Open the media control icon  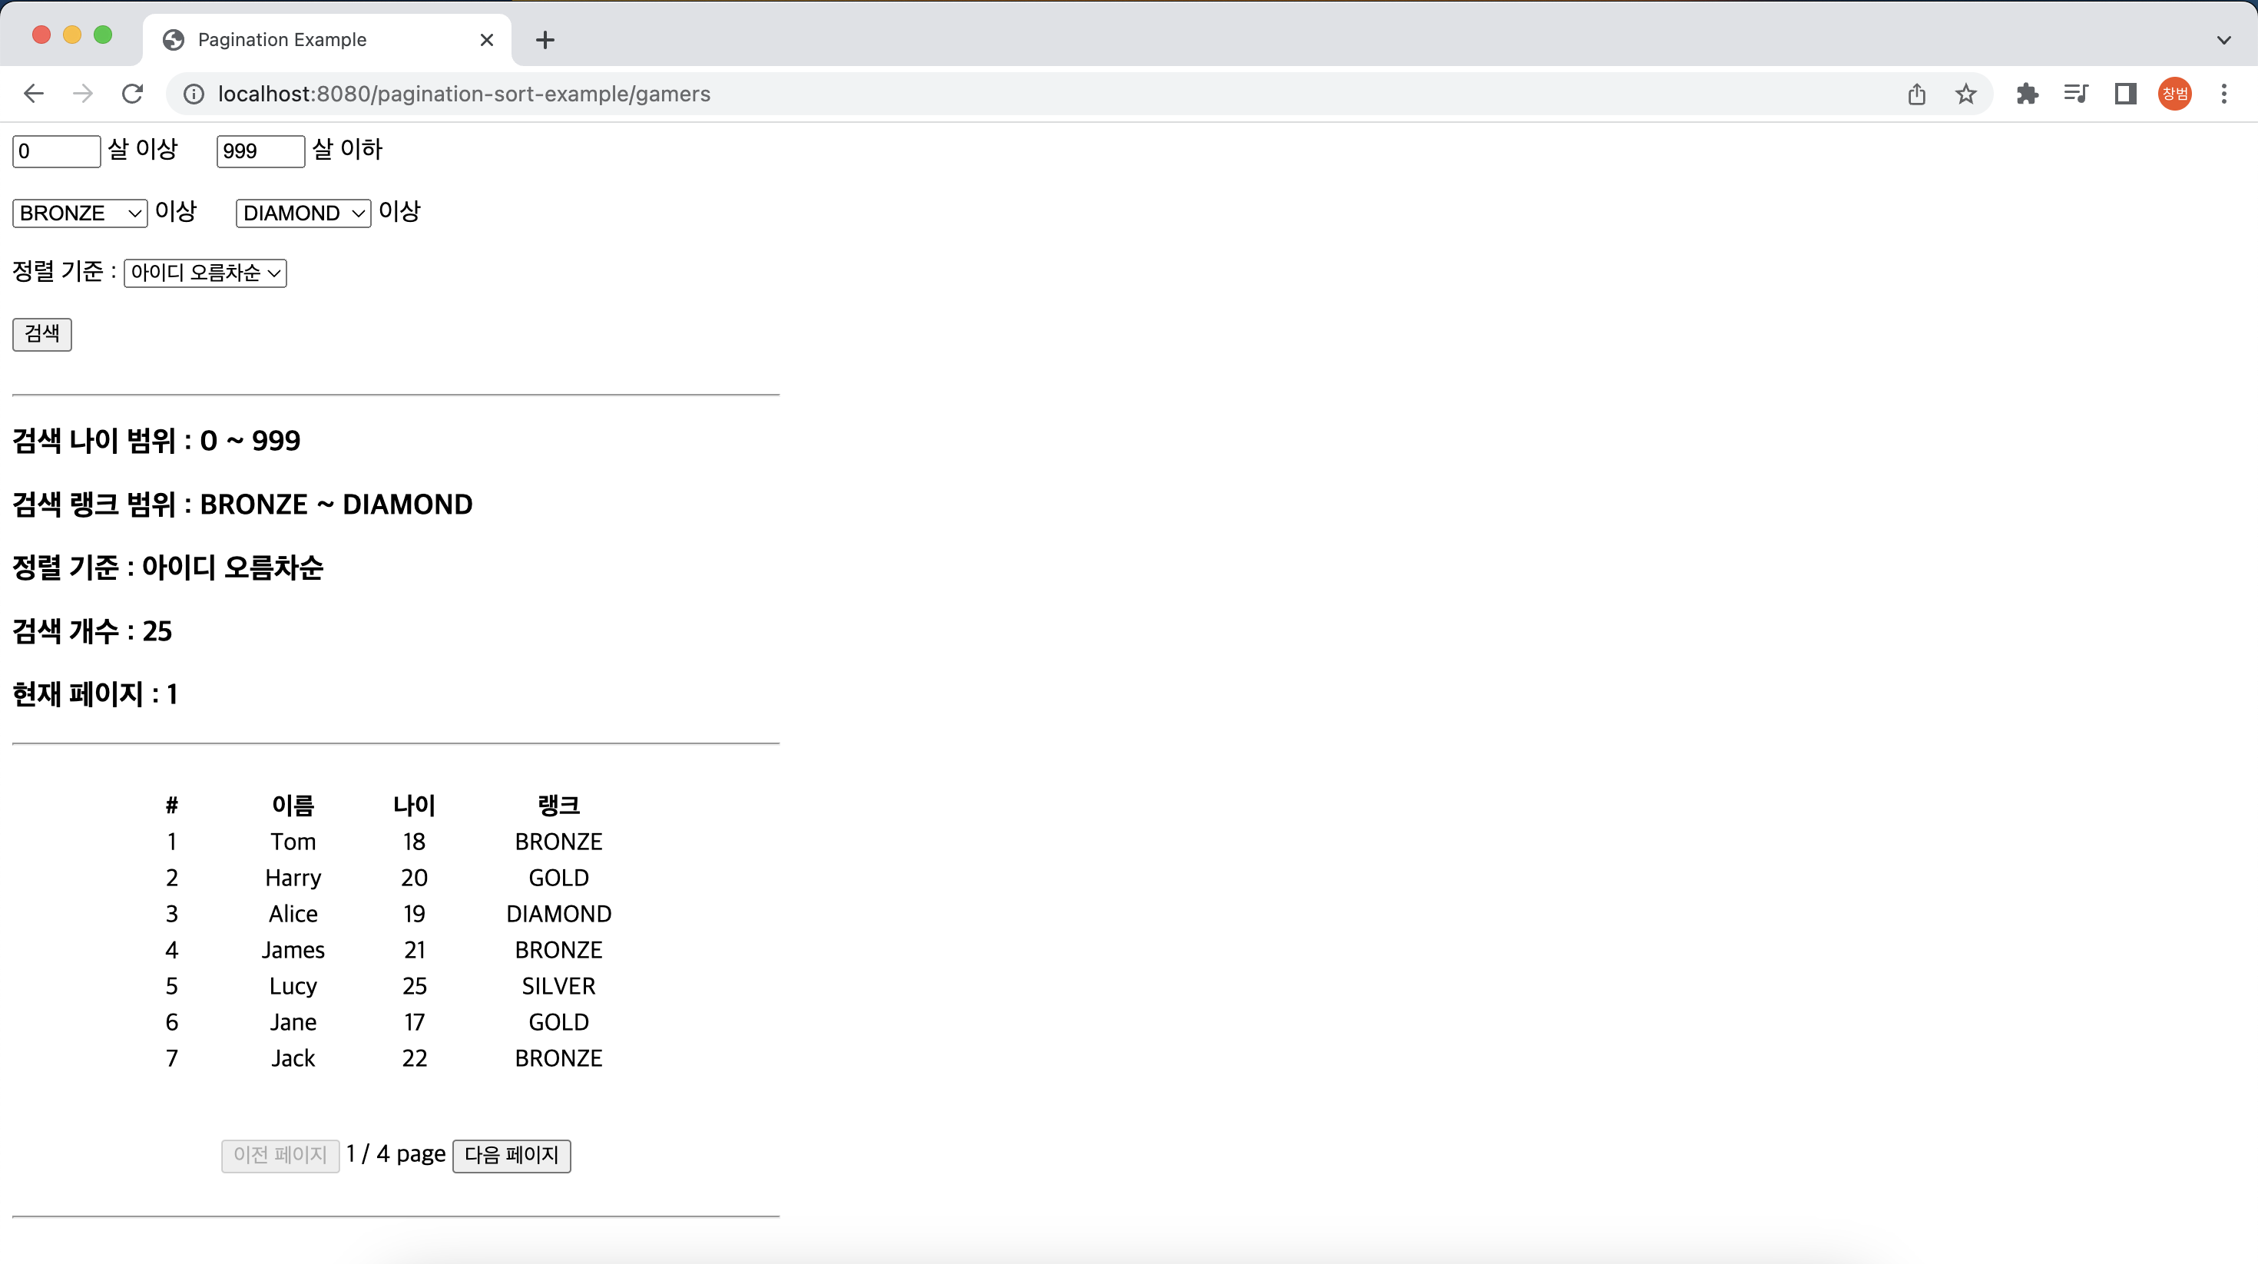[x=2076, y=94]
